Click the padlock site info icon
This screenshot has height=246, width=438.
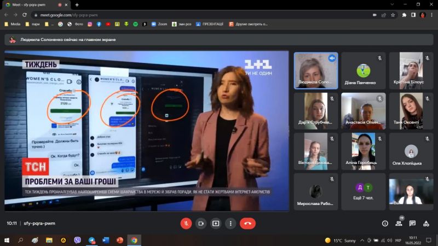tap(36, 15)
